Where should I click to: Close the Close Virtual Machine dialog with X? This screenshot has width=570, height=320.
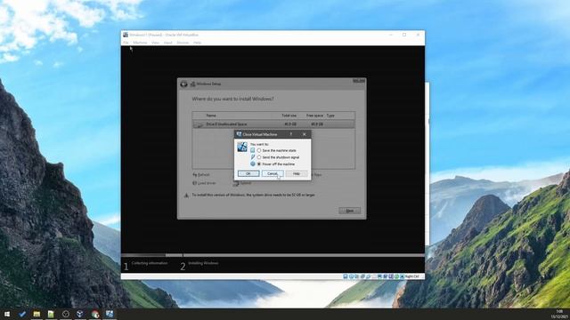(x=305, y=134)
